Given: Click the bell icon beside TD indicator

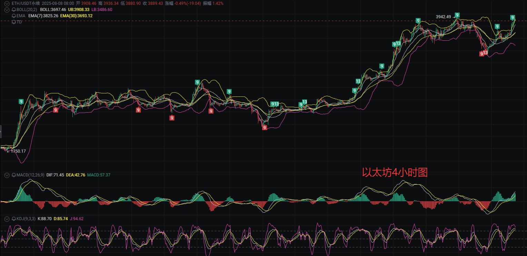Looking at the screenshot, I should pyautogui.click(x=14, y=22).
